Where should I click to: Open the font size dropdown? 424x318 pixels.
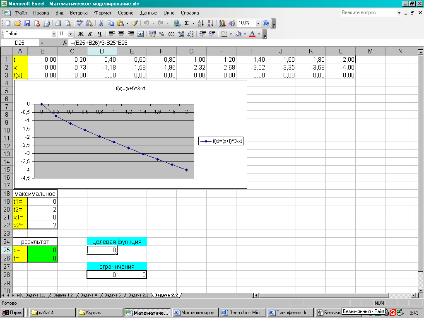coord(70,34)
